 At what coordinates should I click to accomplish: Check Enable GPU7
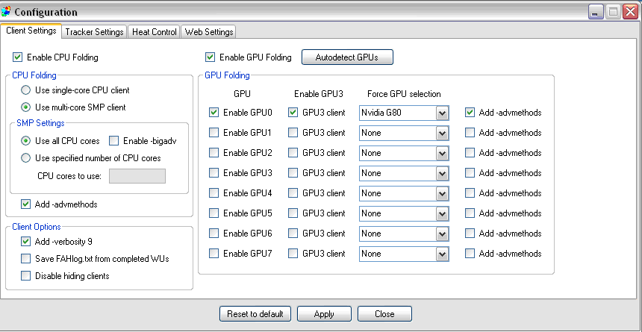click(x=214, y=254)
